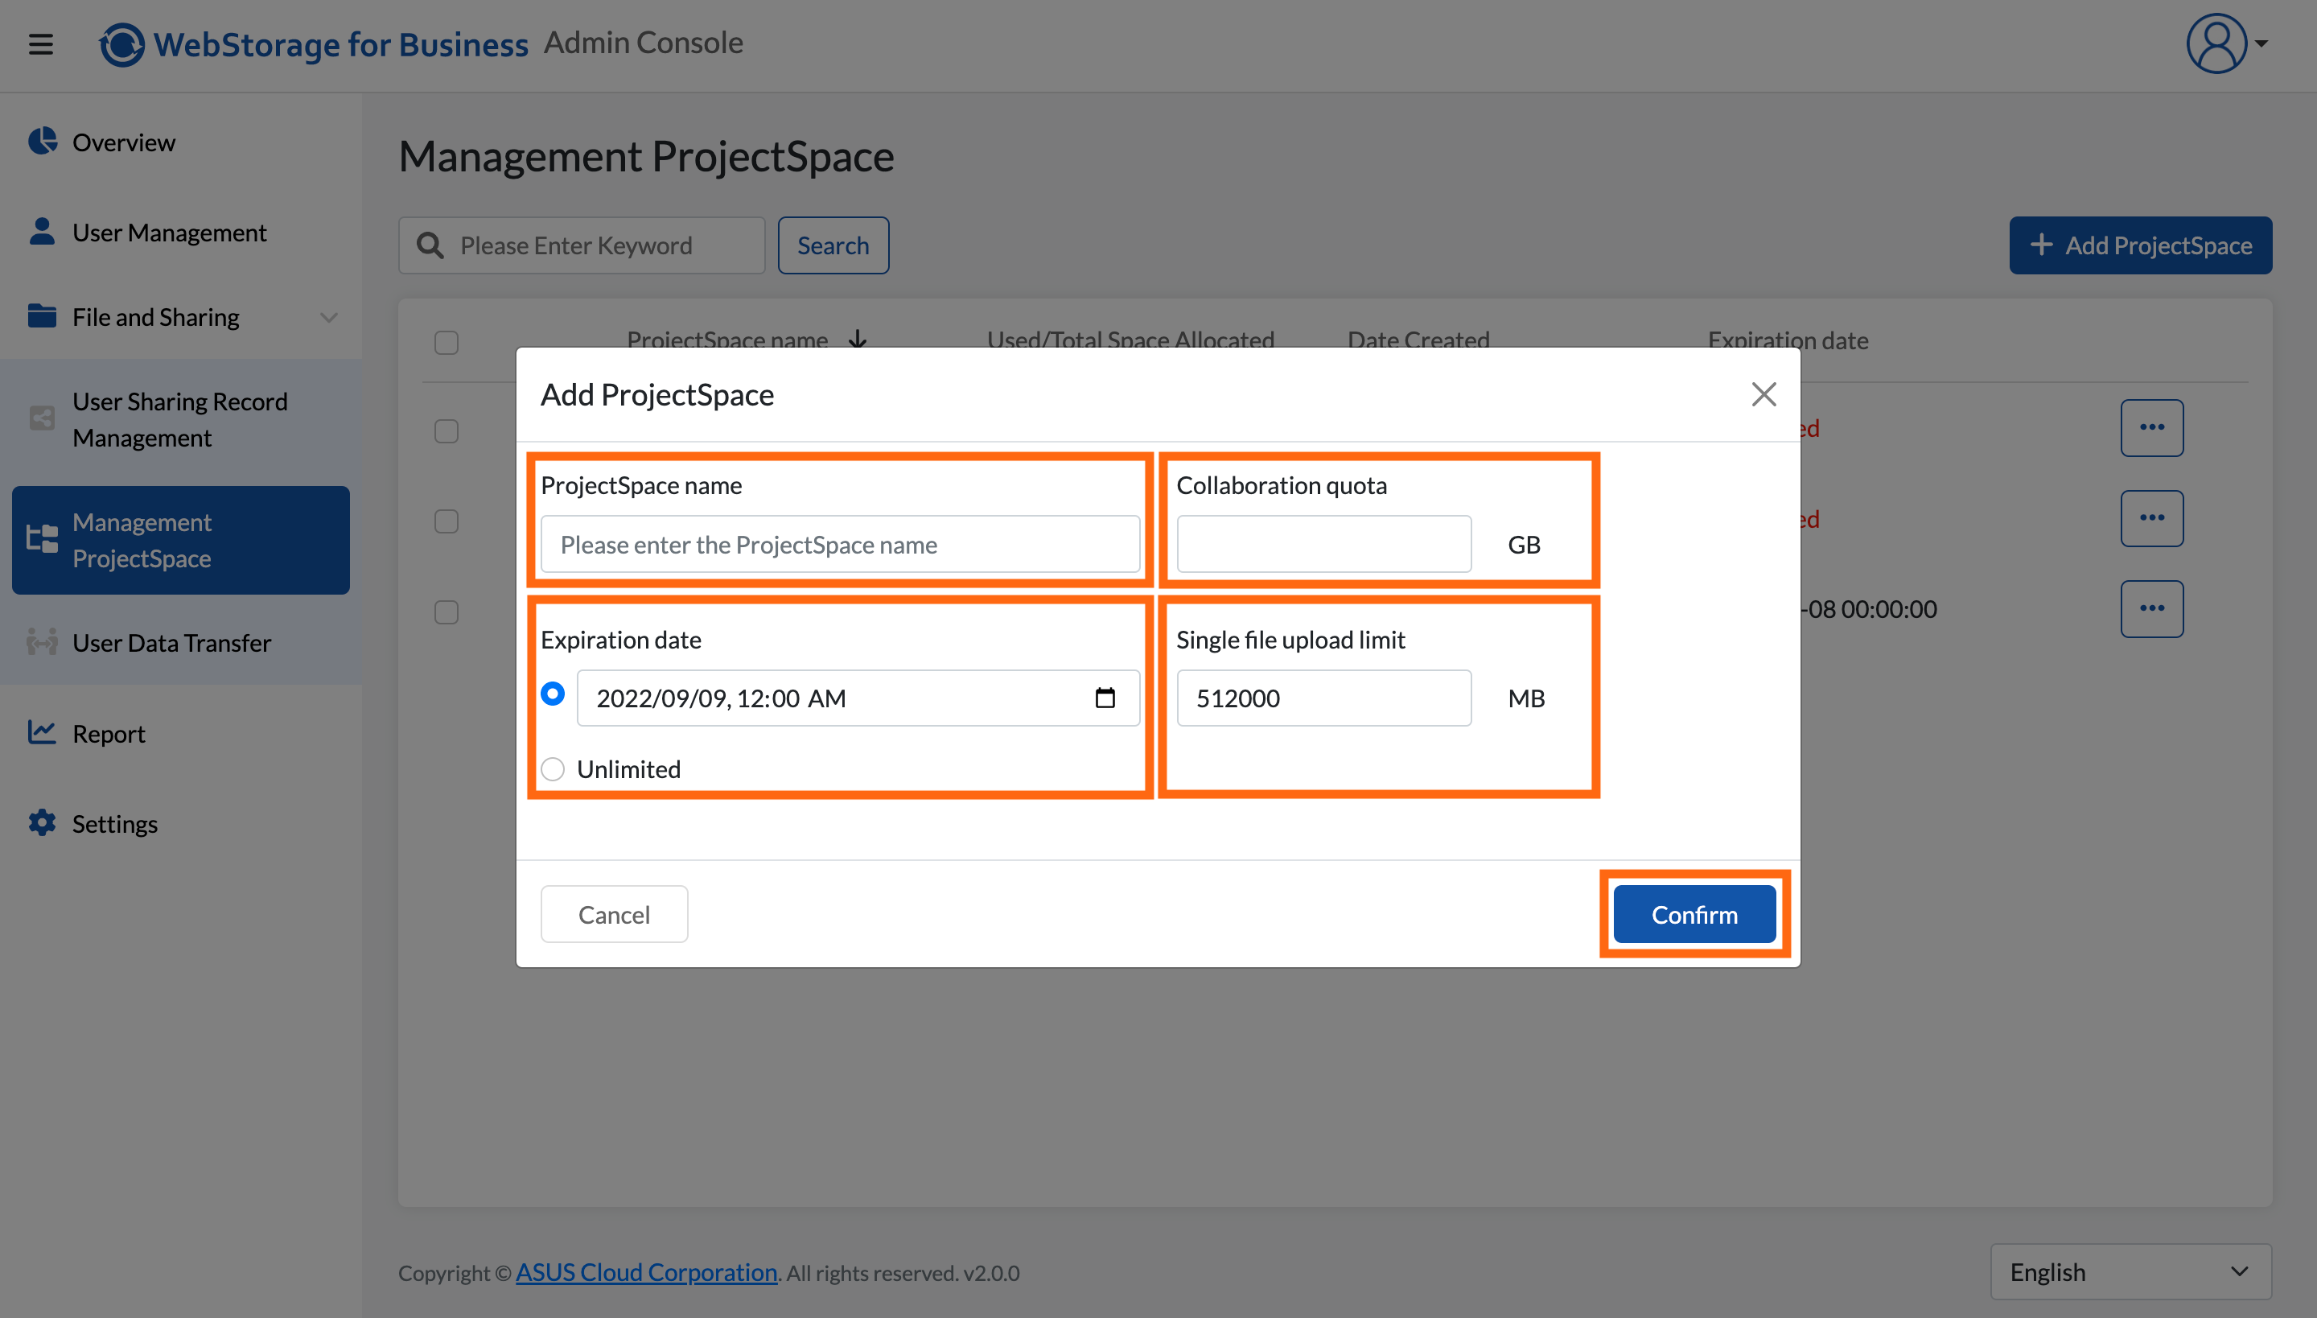Click the Management ProjectSpace tree icon
The height and width of the screenshot is (1318, 2317).
42,539
